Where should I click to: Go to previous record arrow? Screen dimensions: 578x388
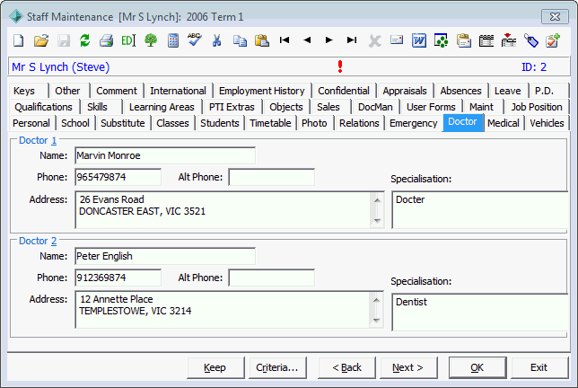point(307,40)
